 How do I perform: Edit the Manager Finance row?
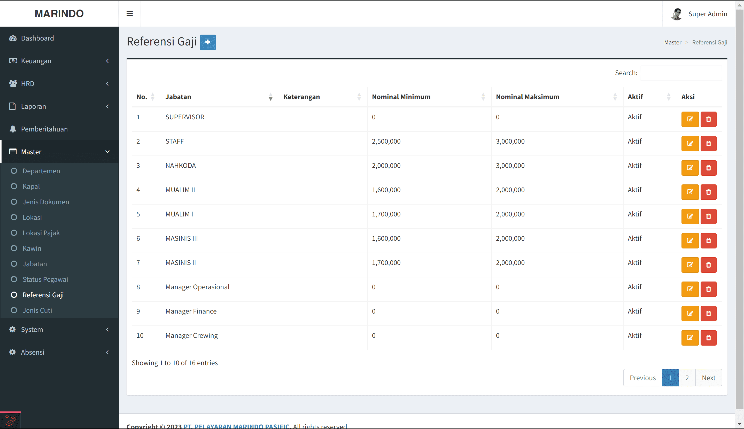coord(690,313)
